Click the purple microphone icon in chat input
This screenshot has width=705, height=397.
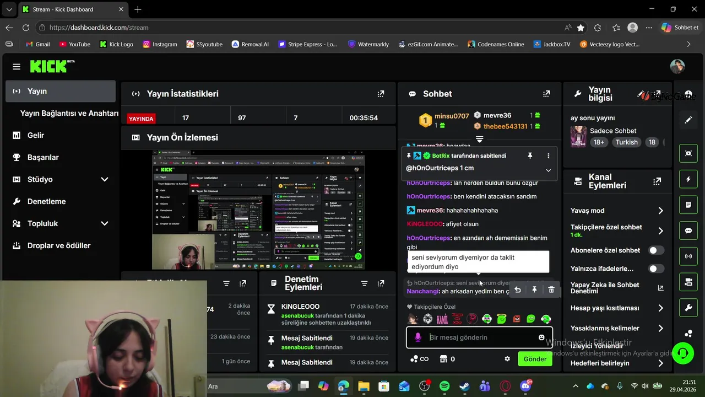(x=418, y=337)
